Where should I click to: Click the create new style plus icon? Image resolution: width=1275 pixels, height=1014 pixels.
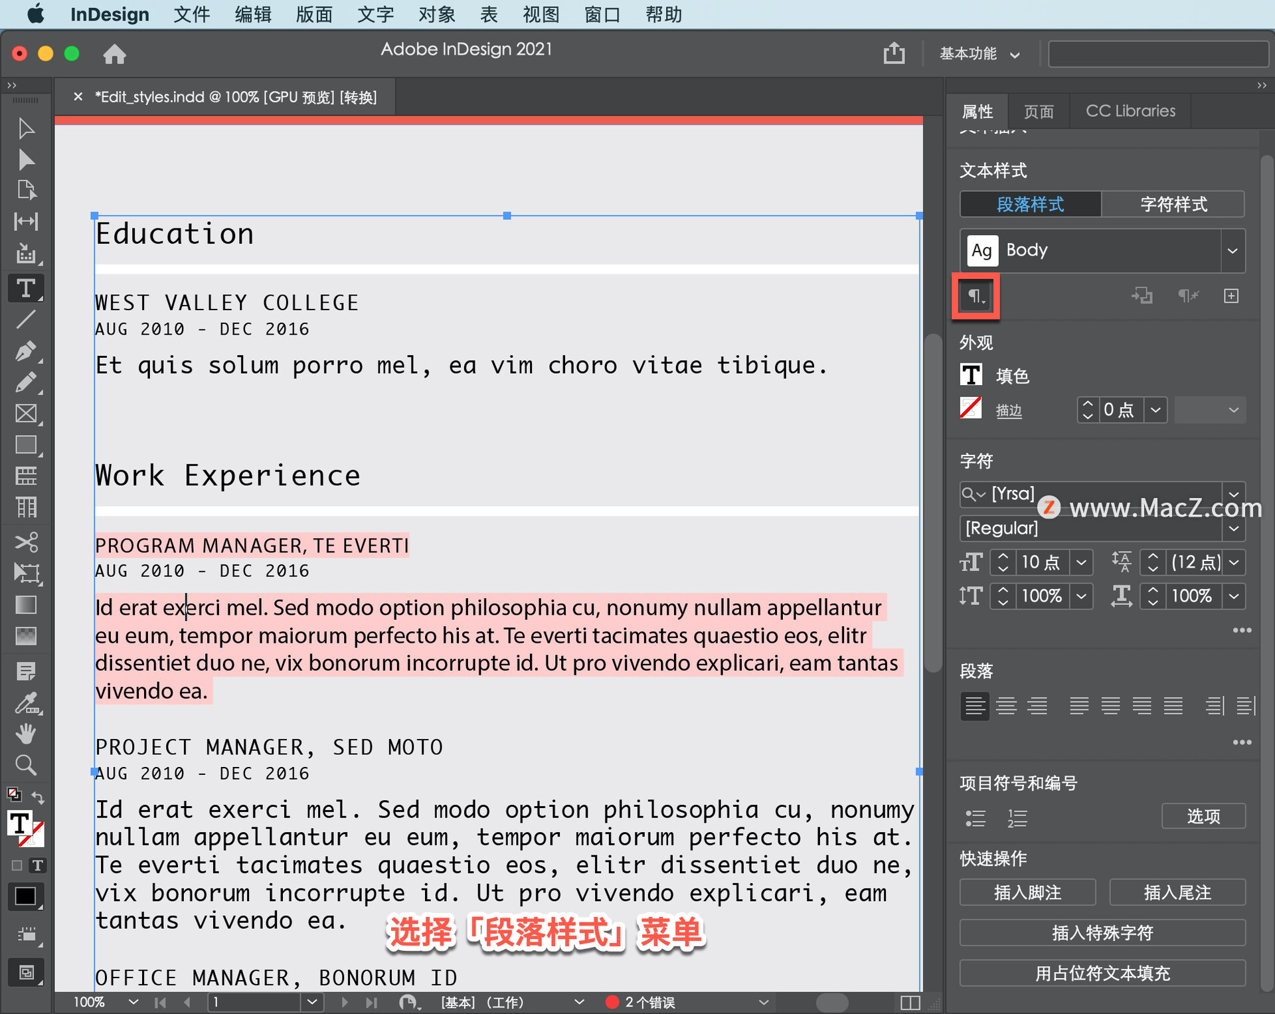[1231, 296]
